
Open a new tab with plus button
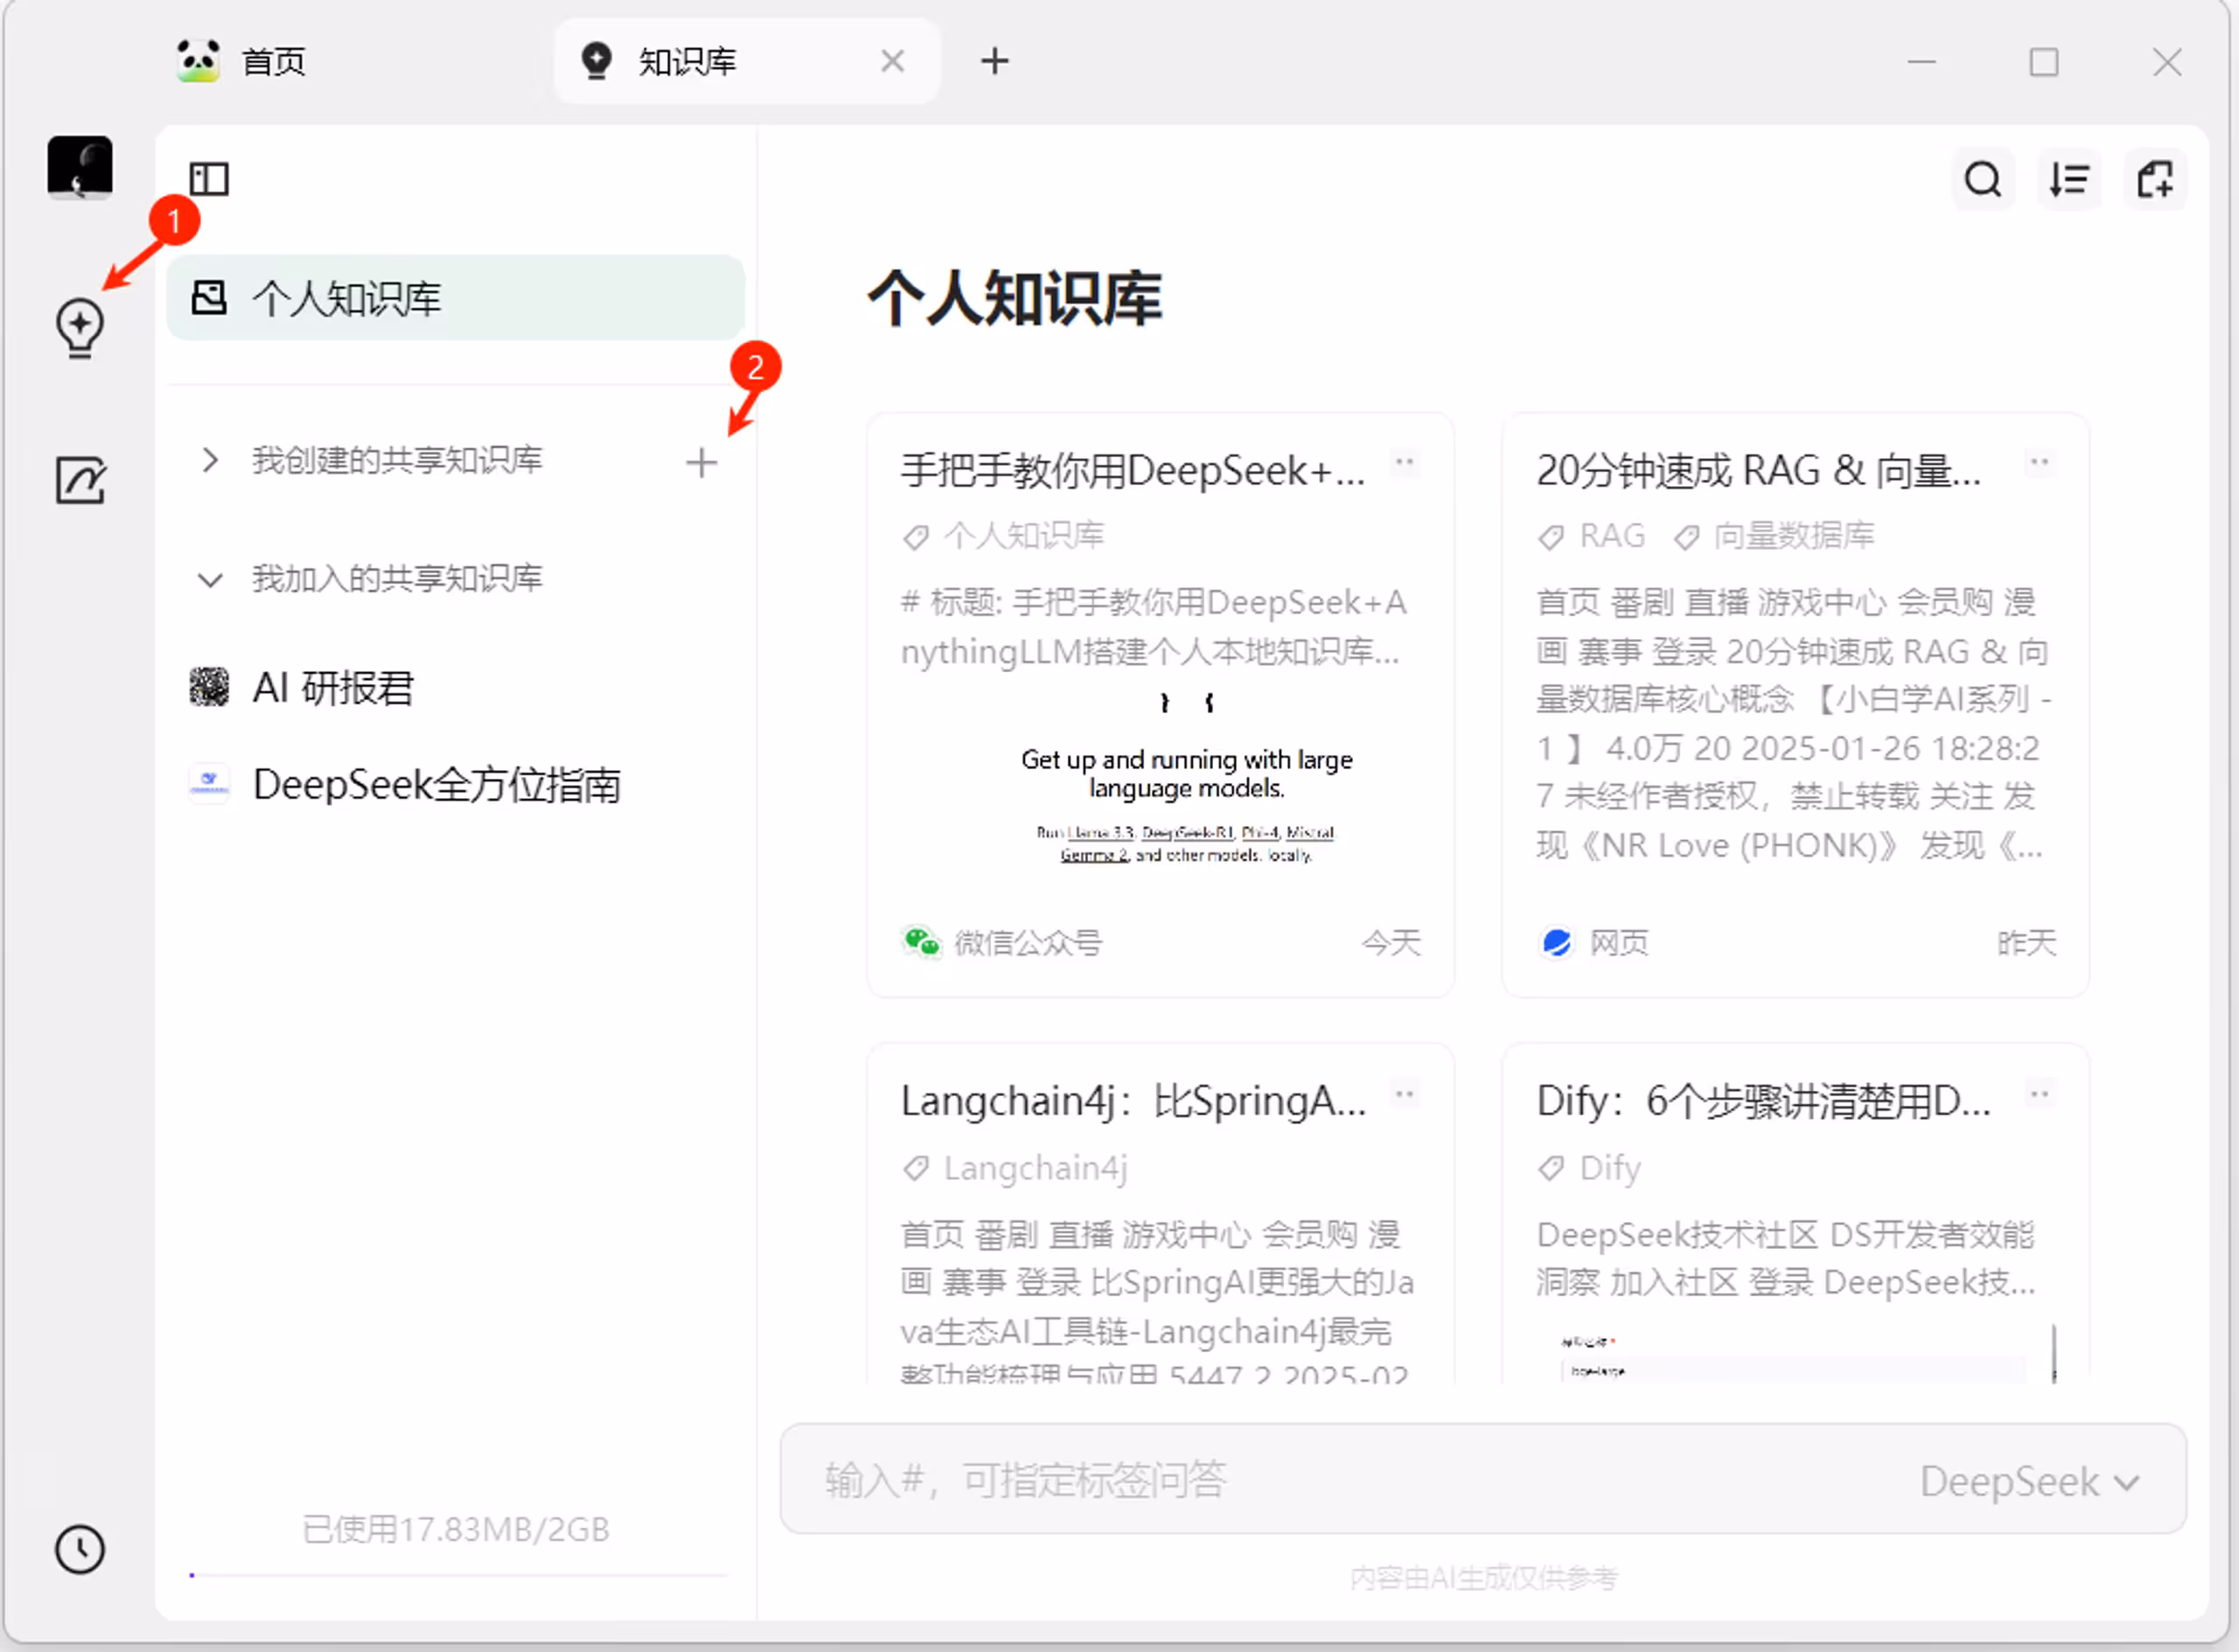pyautogui.click(x=994, y=61)
